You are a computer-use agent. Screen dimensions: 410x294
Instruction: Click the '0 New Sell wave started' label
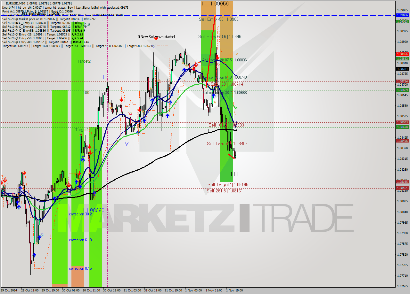point(156,37)
